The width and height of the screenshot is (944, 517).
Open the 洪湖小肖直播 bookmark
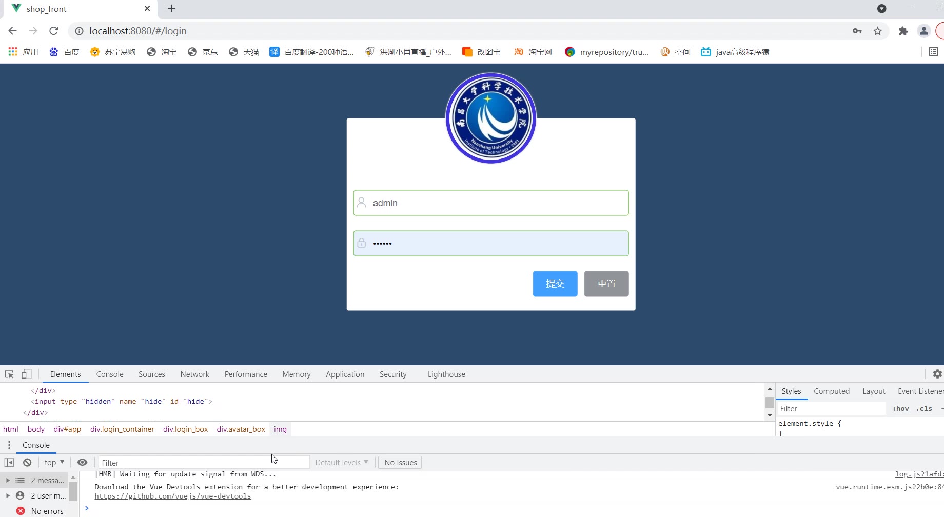click(408, 52)
